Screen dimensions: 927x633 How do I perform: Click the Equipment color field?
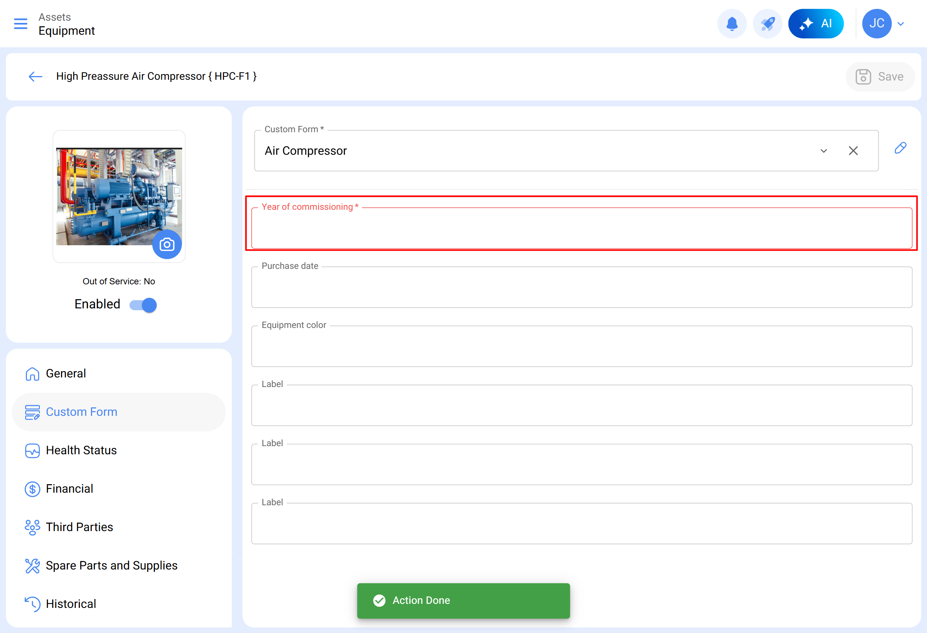pos(581,347)
